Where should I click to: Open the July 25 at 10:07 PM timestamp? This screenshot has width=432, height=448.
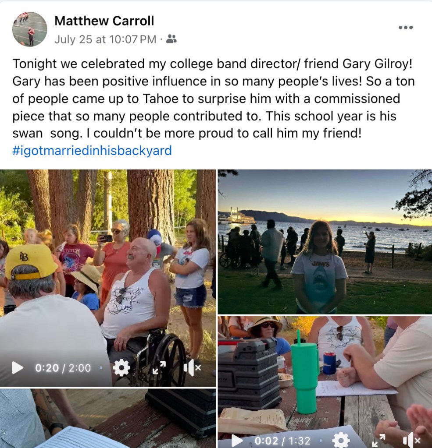click(x=105, y=39)
